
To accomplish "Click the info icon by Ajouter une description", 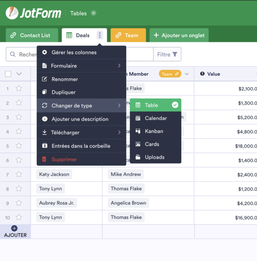I will [x=45, y=119].
